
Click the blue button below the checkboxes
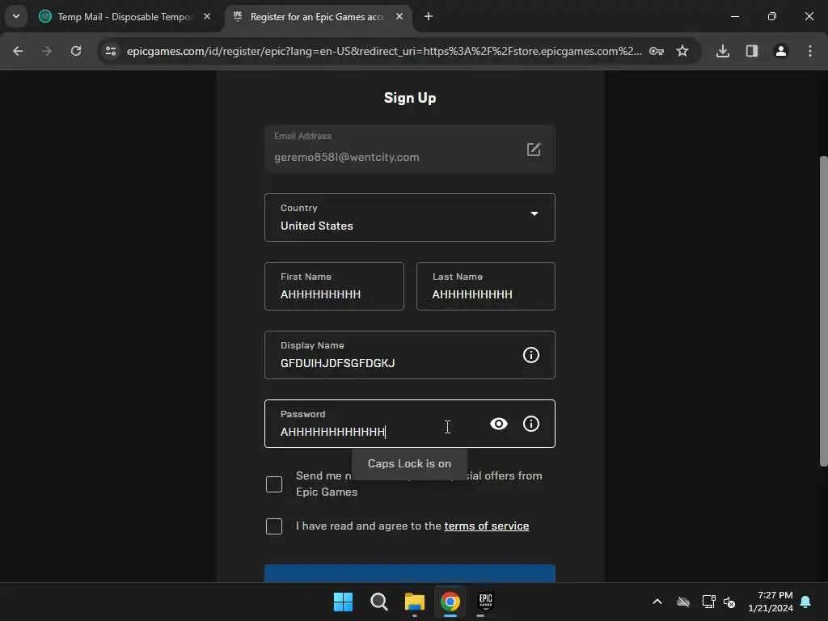(410, 573)
